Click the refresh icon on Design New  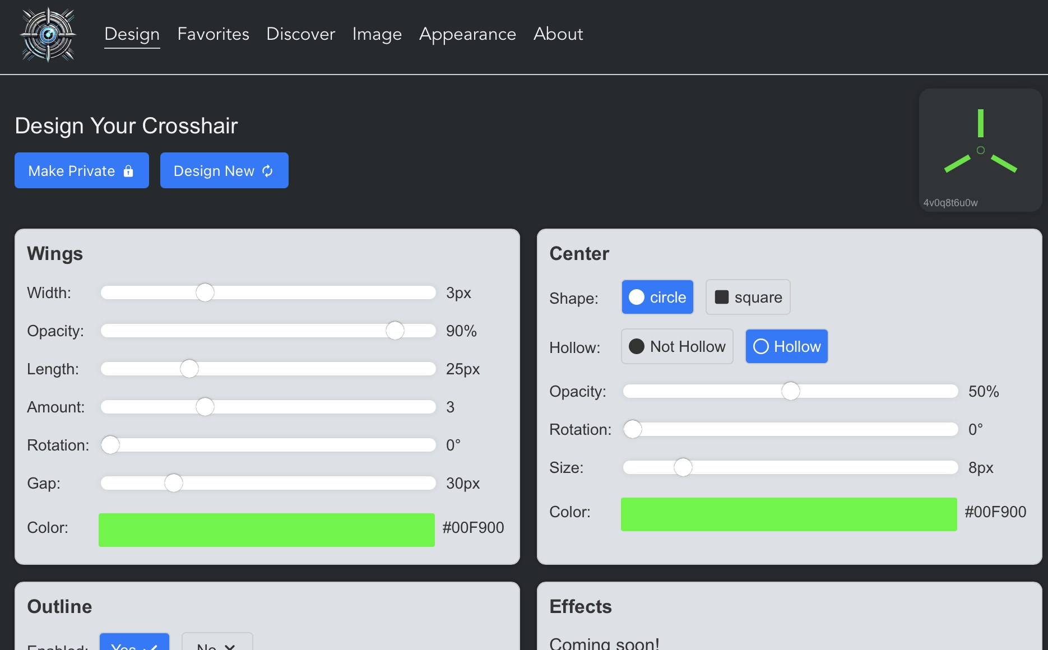click(x=268, y=171)
